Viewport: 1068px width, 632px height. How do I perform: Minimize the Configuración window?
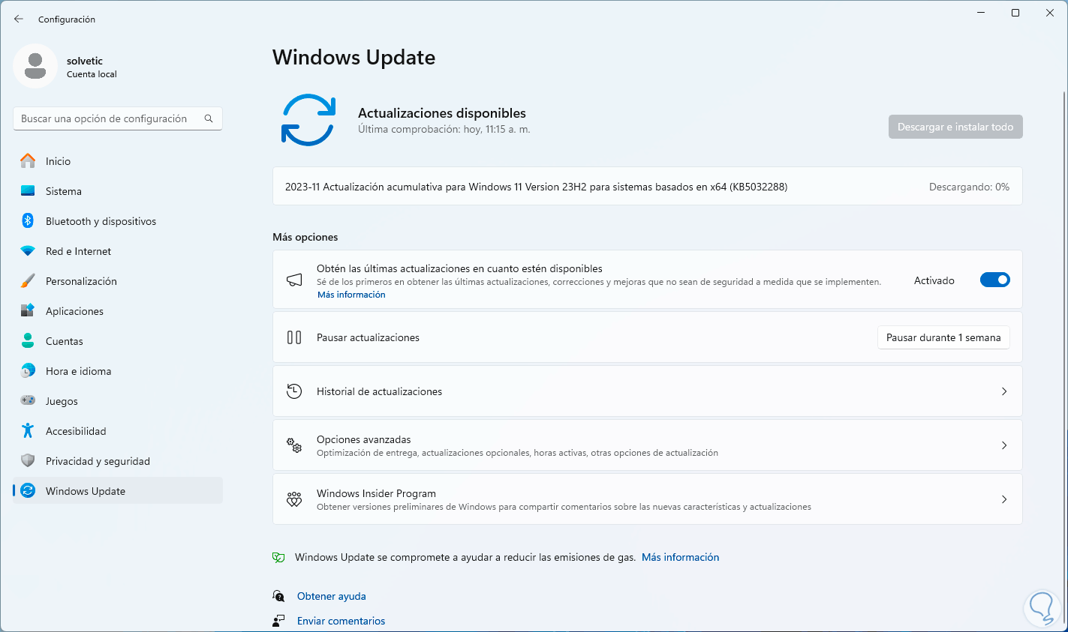(x=981, y=13)
